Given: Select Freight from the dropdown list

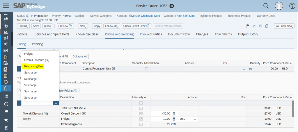Looking at the screenshot, I should pyautogui.click(x=29, y=54).
